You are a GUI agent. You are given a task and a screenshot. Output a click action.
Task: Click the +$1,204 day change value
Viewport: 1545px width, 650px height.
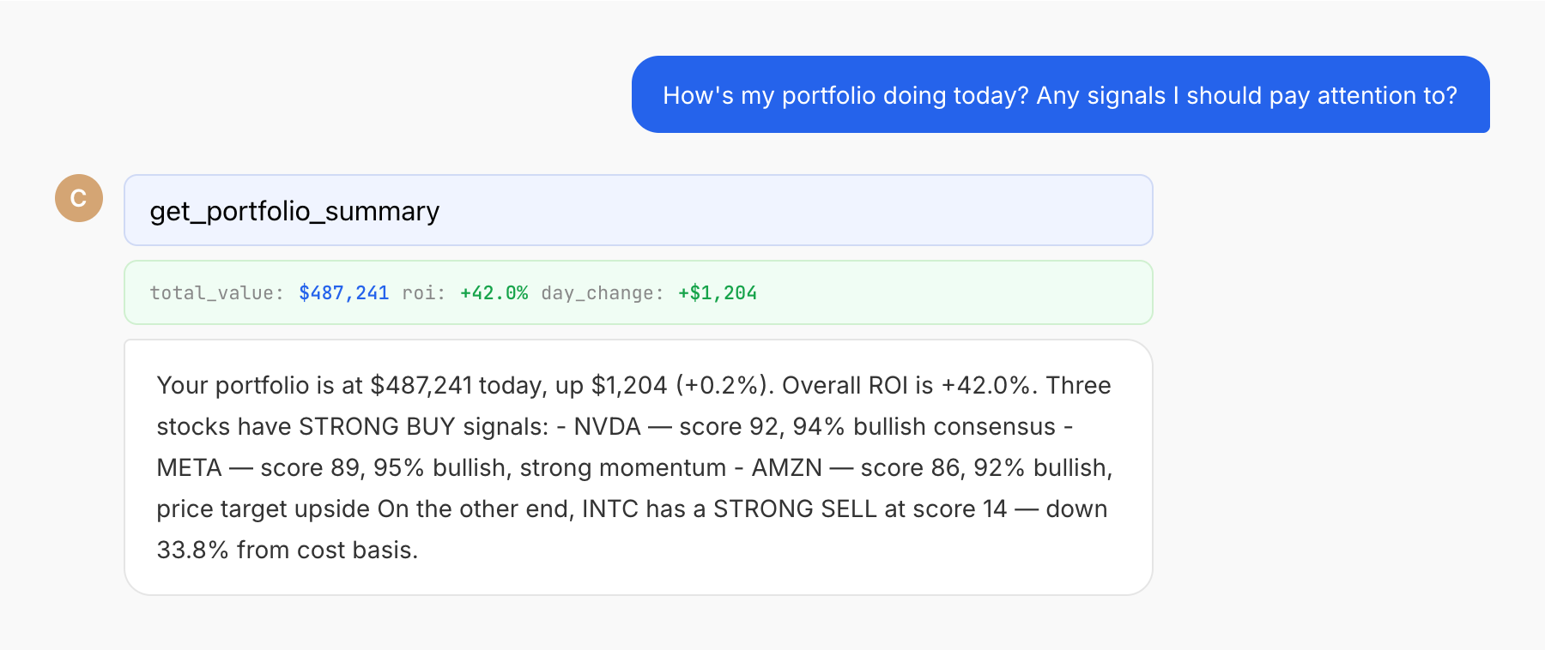click(x=717, y=293)
